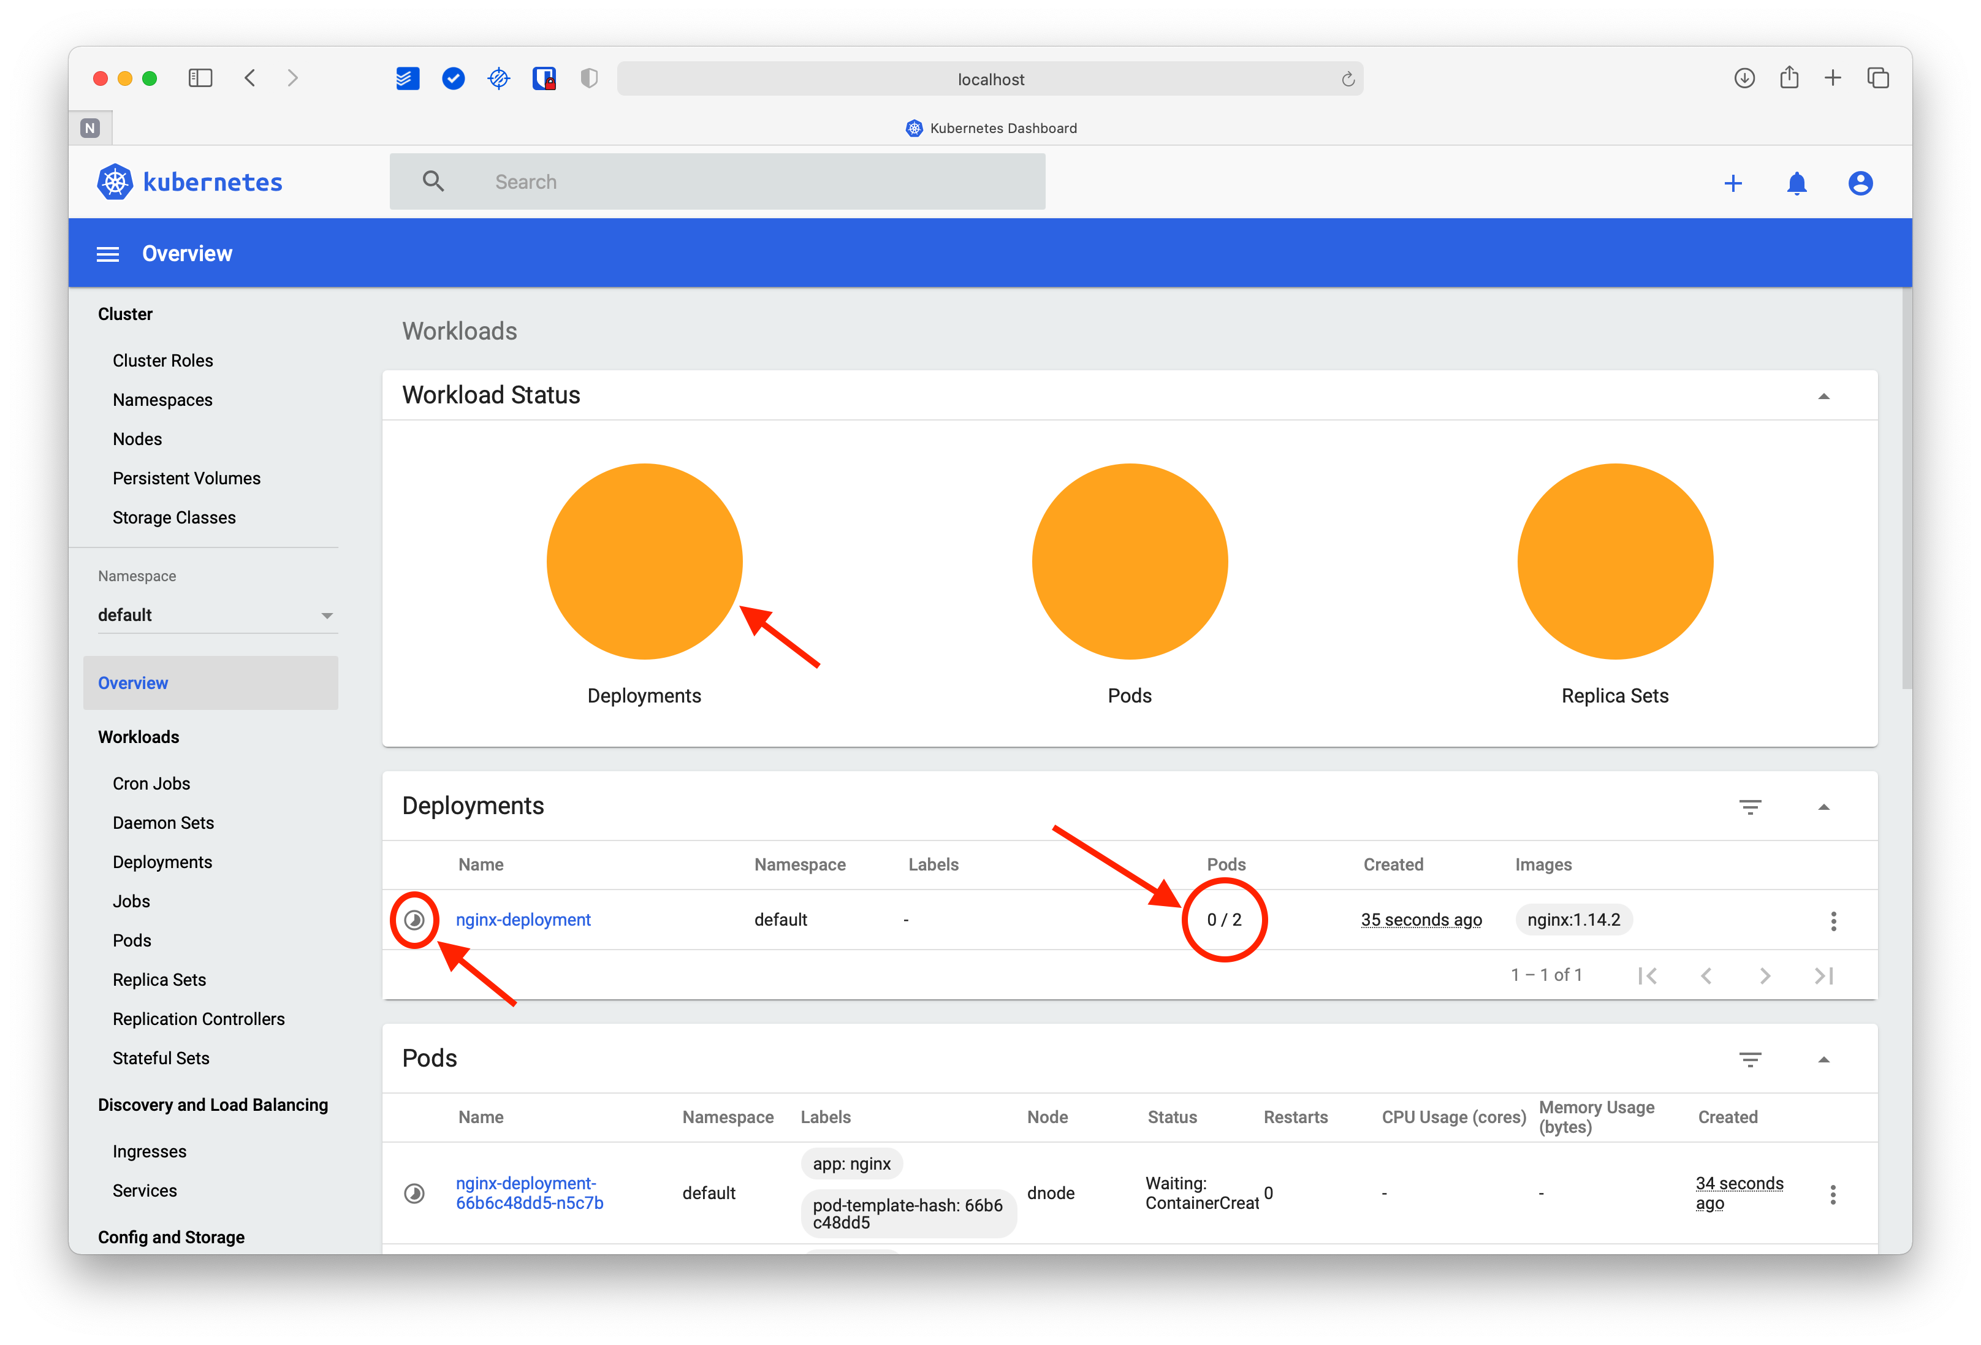Open Persistent Volumes in sidebar

(186, 478)
